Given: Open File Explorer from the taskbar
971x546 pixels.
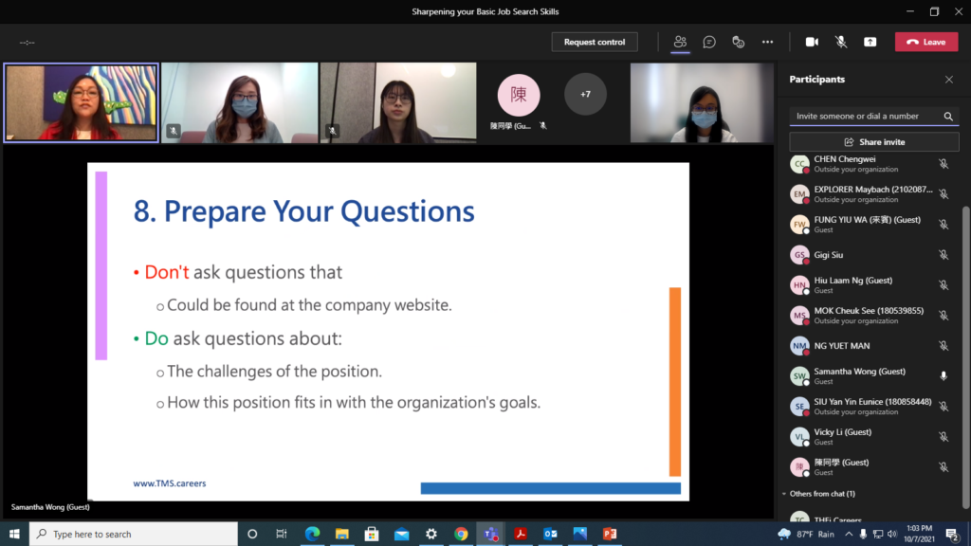Looking at the screenshot, I should click(x=341, y=534).
